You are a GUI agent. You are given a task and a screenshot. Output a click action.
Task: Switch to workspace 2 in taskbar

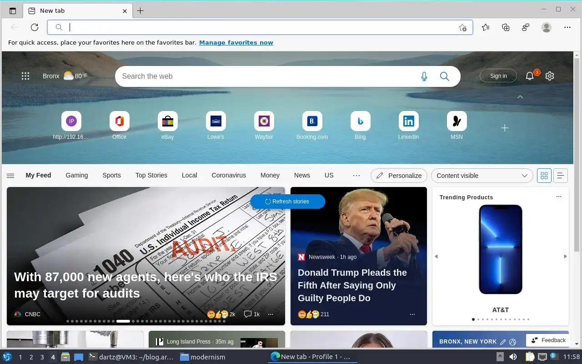click(x=31, y=357)
